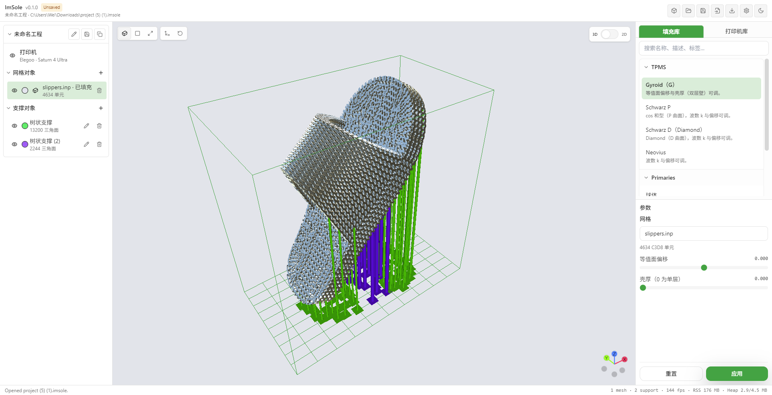The width and height of the screenshot is (772, 395).
Task: Switch to dark mode with the moon icon
Action: click(761, 11)
